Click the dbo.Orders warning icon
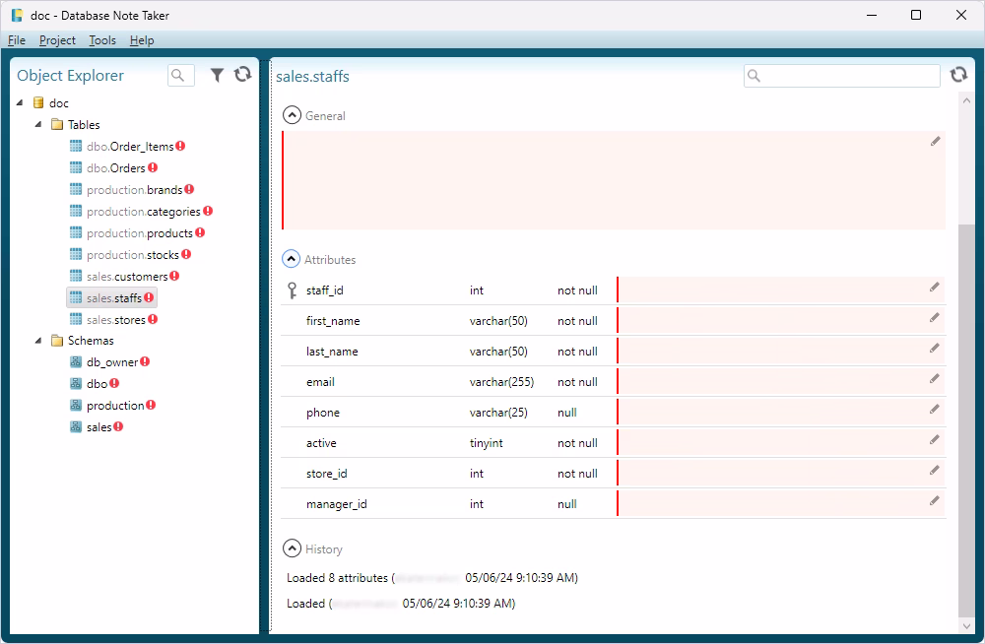 (x=153, y=167)
